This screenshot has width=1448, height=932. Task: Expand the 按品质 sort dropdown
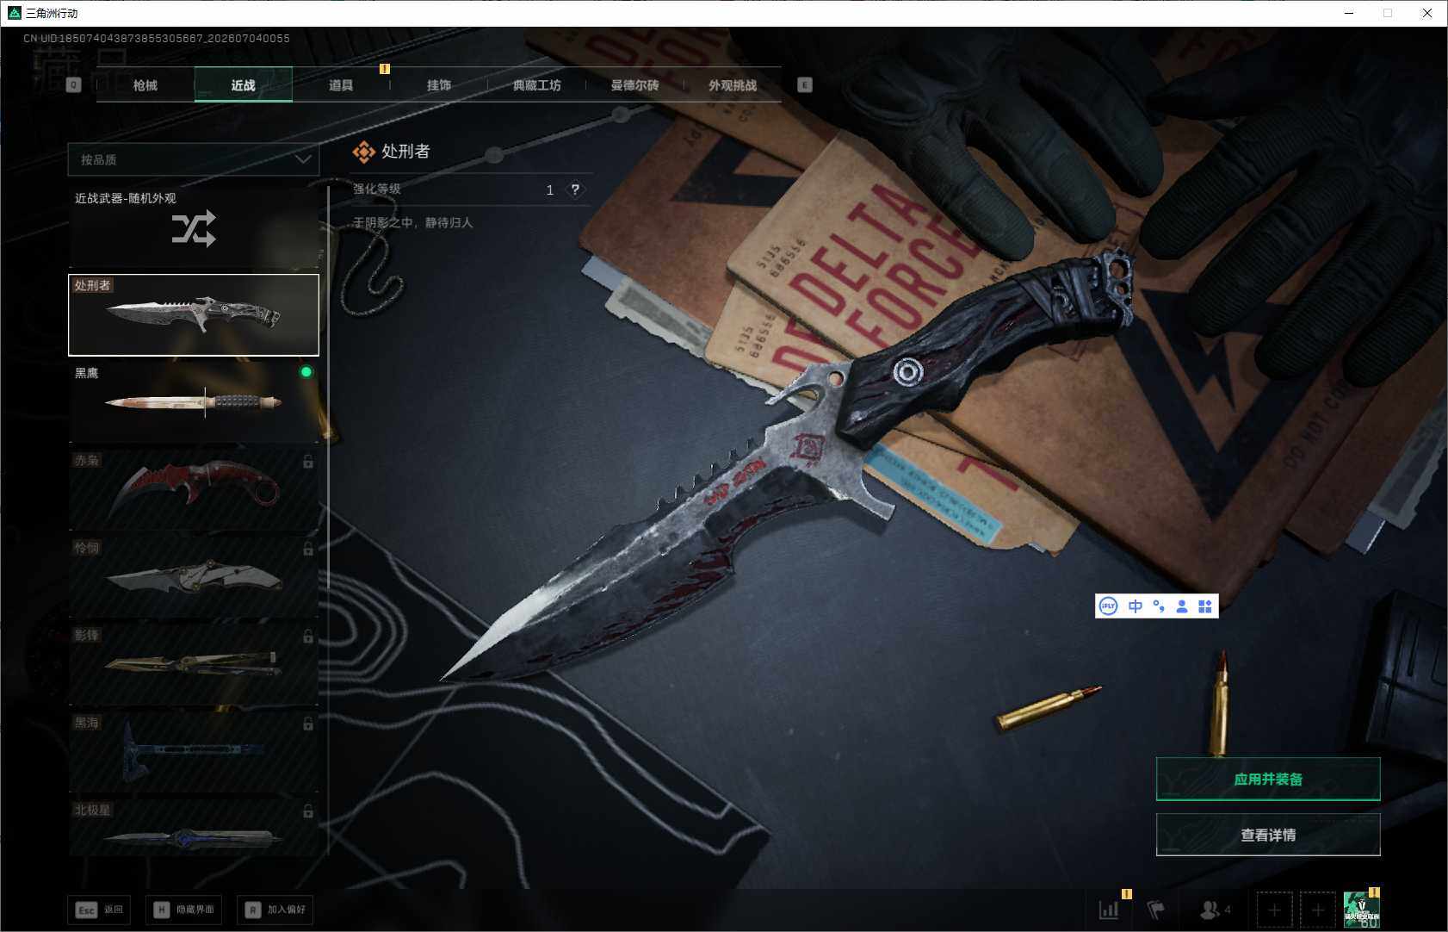coord(194,159)
